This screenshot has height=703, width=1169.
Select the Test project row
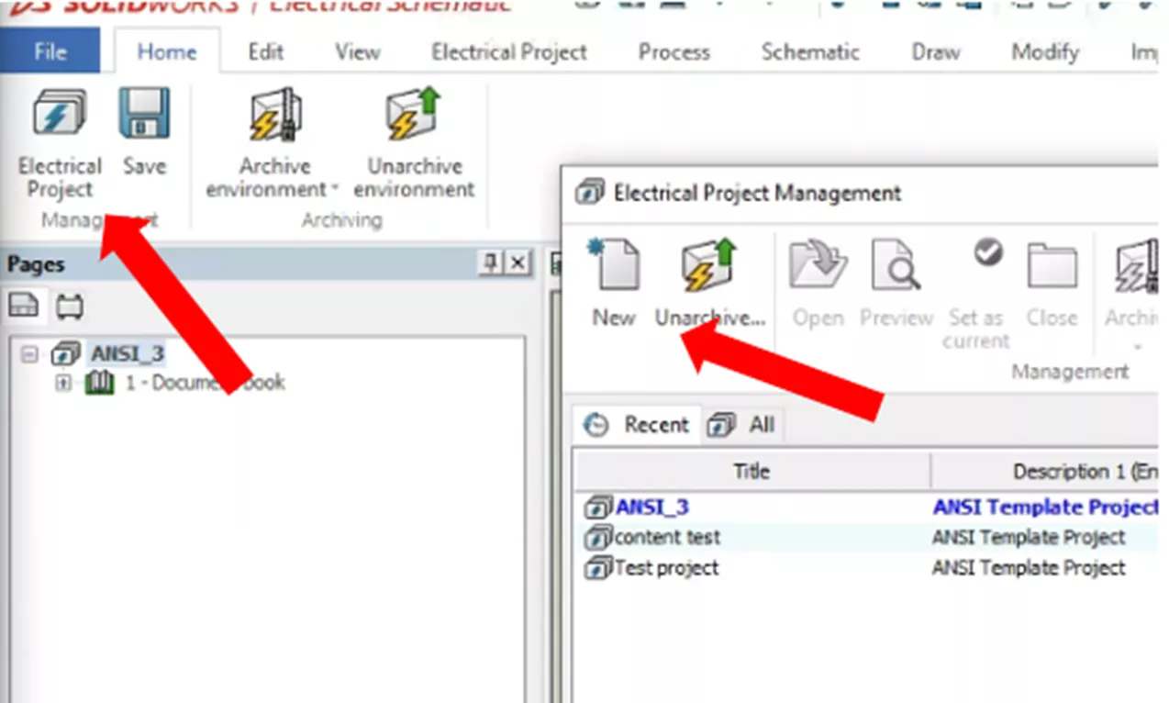click(x=866, y=568)
